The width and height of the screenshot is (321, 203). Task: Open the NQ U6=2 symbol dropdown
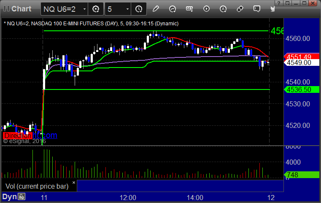[84, 9]
